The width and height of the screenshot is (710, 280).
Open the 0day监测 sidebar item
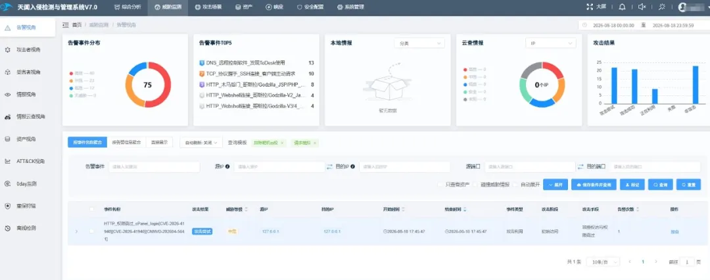tap(27, 183)
